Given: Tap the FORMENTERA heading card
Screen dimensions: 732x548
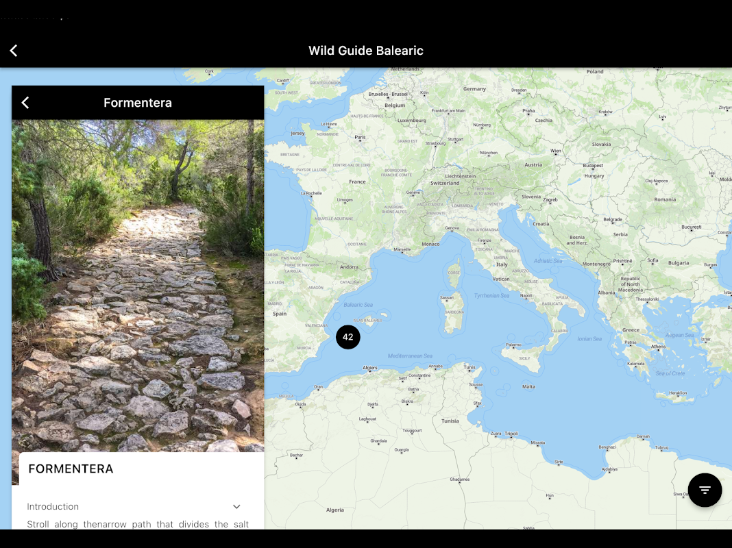Looking at the screenshot, I should coord(71,469).
